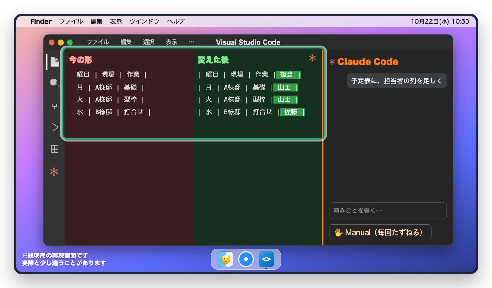Click the message 予定表に、担当者の列を足して
This screenshot has height=288, width=492.
(x=396, y=81)
